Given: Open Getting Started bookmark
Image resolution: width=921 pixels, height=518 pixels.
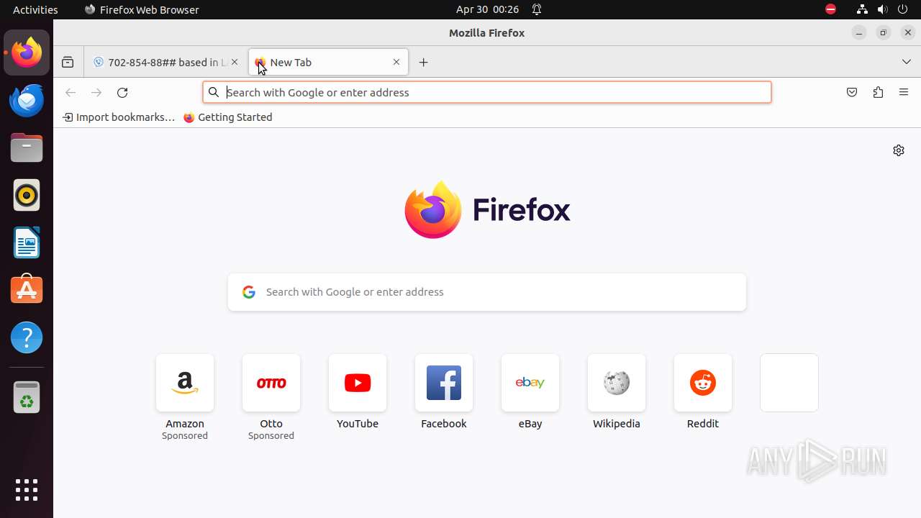Looking at the screenshot, I should tap(228, 117).
